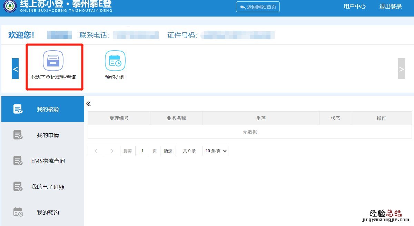Screen dimensions: 414x226
Task: Go to previous page in pagination
Action: click(x=96, y=151)
